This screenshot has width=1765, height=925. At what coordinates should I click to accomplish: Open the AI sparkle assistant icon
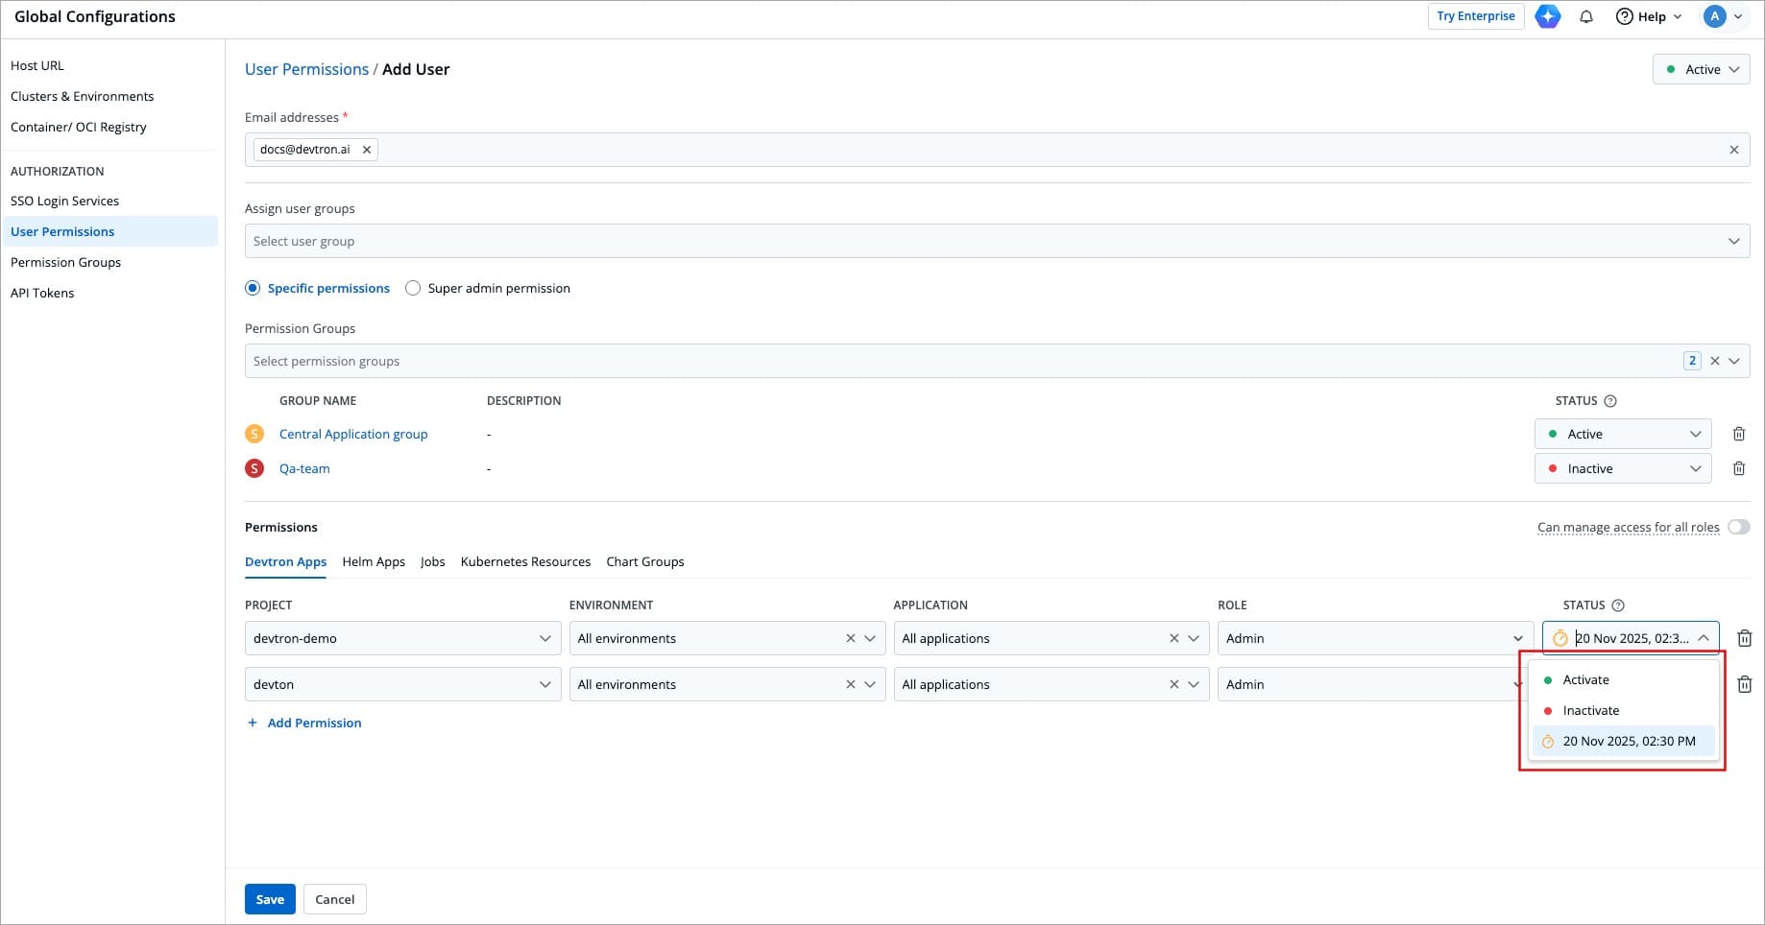[x=1547, y=16]
